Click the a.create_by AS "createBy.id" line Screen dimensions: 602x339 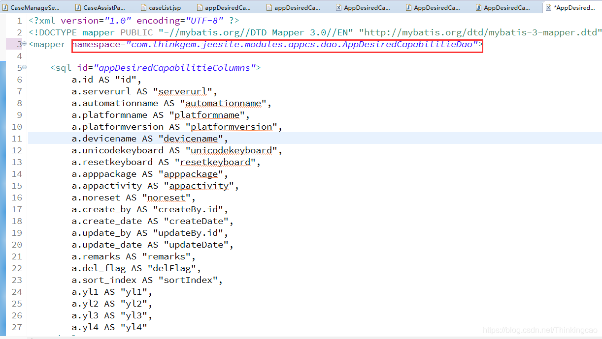coord(150,209)
